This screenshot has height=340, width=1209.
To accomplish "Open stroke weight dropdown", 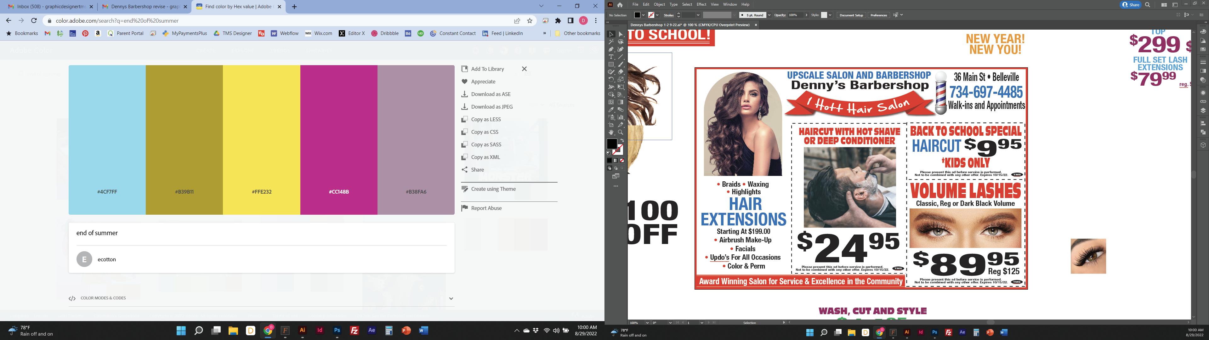I will [x=698, y=15].
